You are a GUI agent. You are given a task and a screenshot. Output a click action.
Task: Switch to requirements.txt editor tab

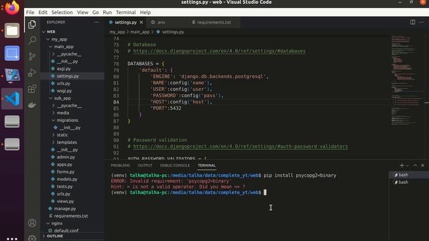point(213,22)
